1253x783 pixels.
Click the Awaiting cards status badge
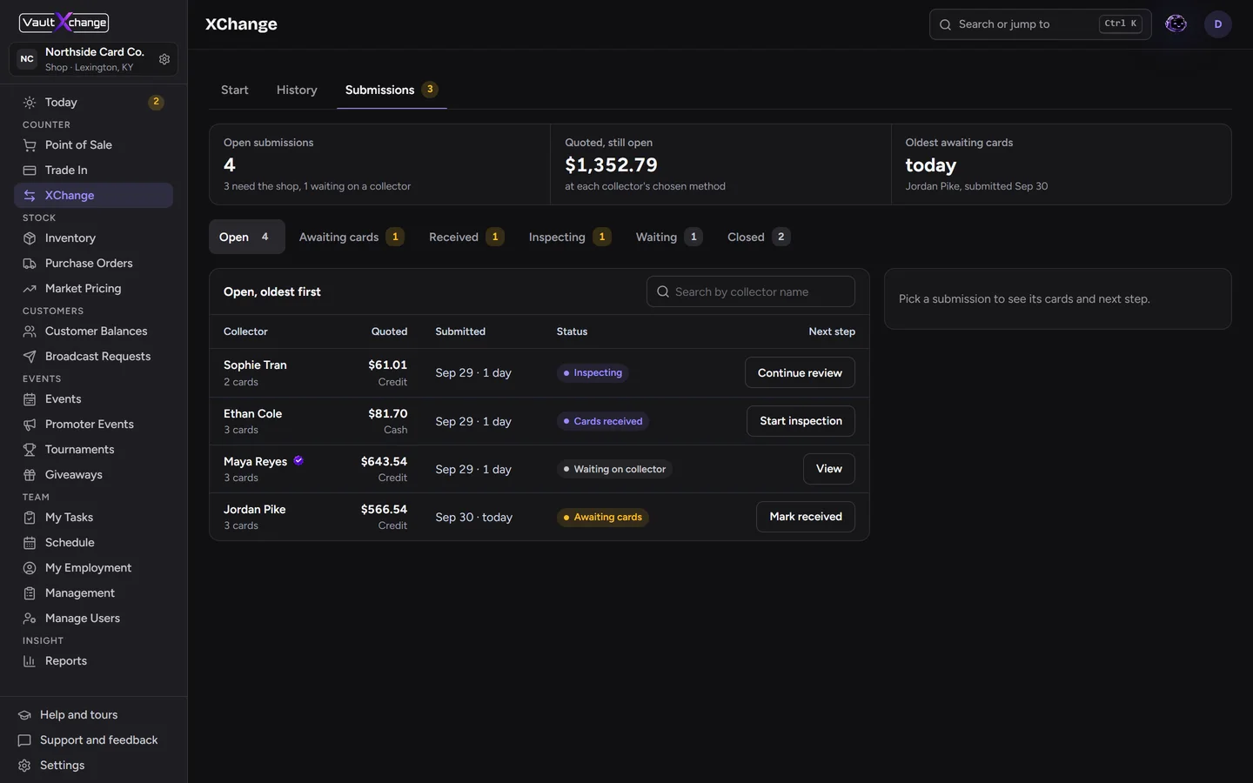(x=603, y=517)
